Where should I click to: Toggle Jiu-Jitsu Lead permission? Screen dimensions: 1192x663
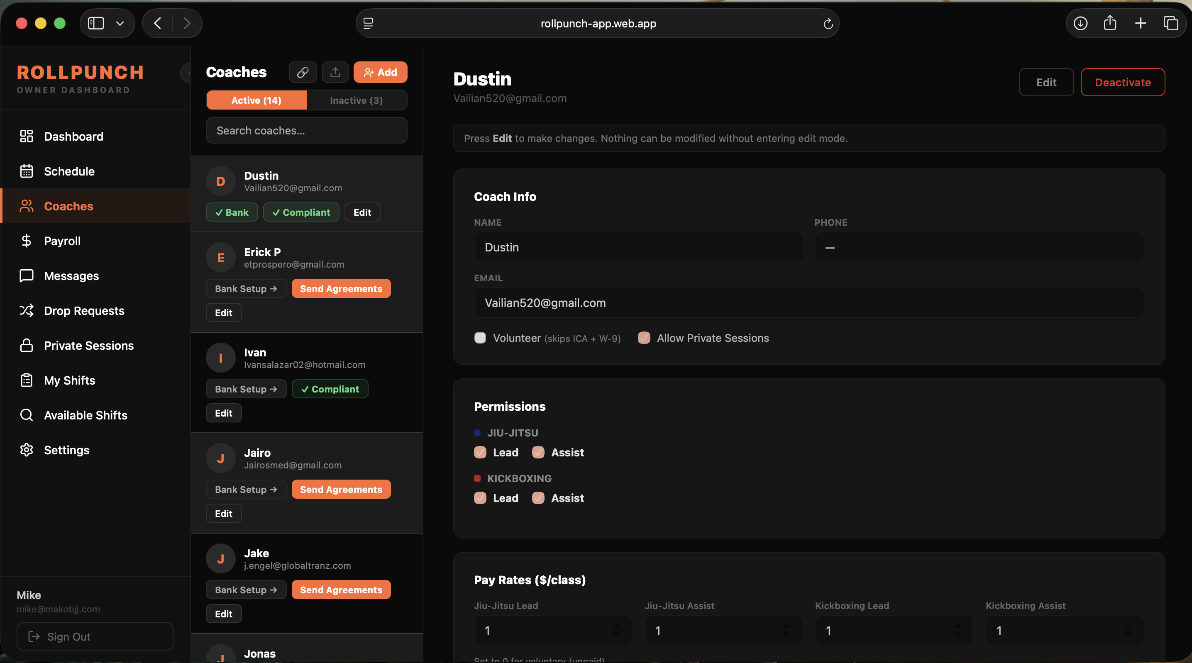pos(480,452)
